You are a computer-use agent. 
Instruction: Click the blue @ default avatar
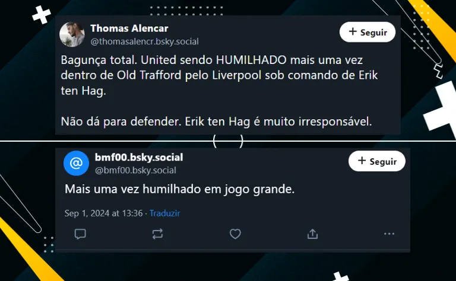76,163
